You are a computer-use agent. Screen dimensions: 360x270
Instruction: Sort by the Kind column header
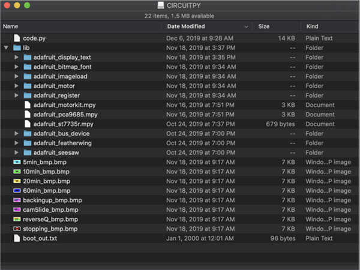click(312, 26)
